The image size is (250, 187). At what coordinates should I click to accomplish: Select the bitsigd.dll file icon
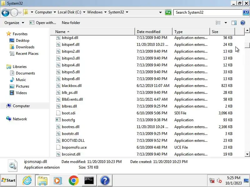(x=58, y=38)
